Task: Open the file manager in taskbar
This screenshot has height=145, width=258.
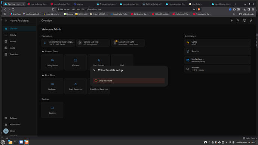Action: tap(10, 142)
